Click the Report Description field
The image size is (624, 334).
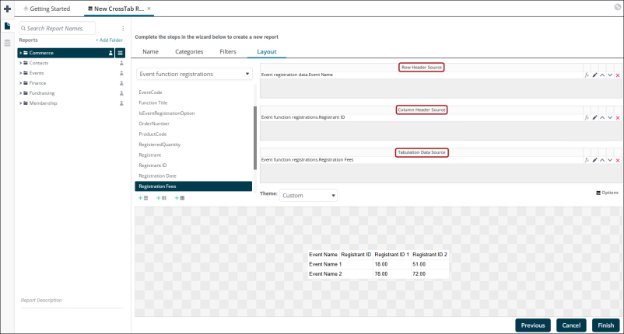[x=72, y=301]
